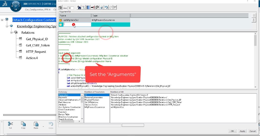This screenshot has height=136, width=260.
Task: Click the speech bubble comment icon
Action: (97, 7)
